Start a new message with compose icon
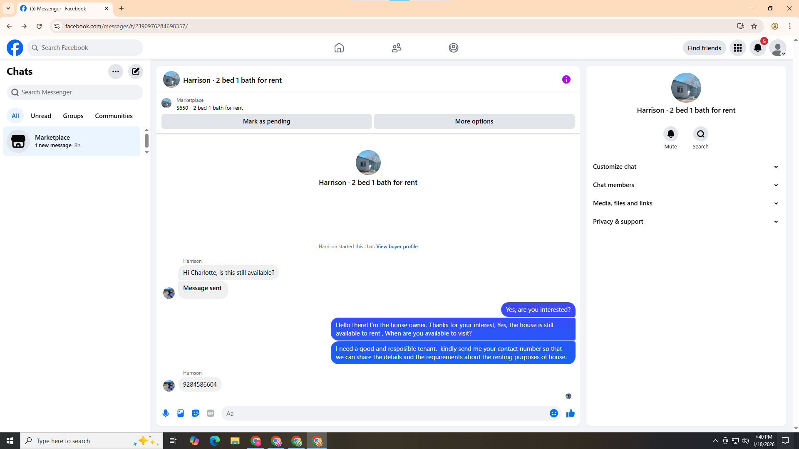The height and width of the screenshot is (449, 799). [136, 72]
